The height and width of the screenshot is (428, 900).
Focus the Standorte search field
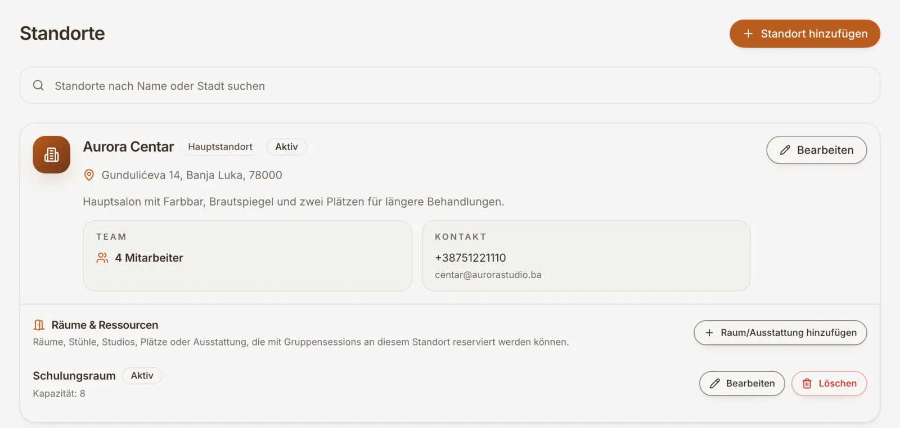[450, 85]
